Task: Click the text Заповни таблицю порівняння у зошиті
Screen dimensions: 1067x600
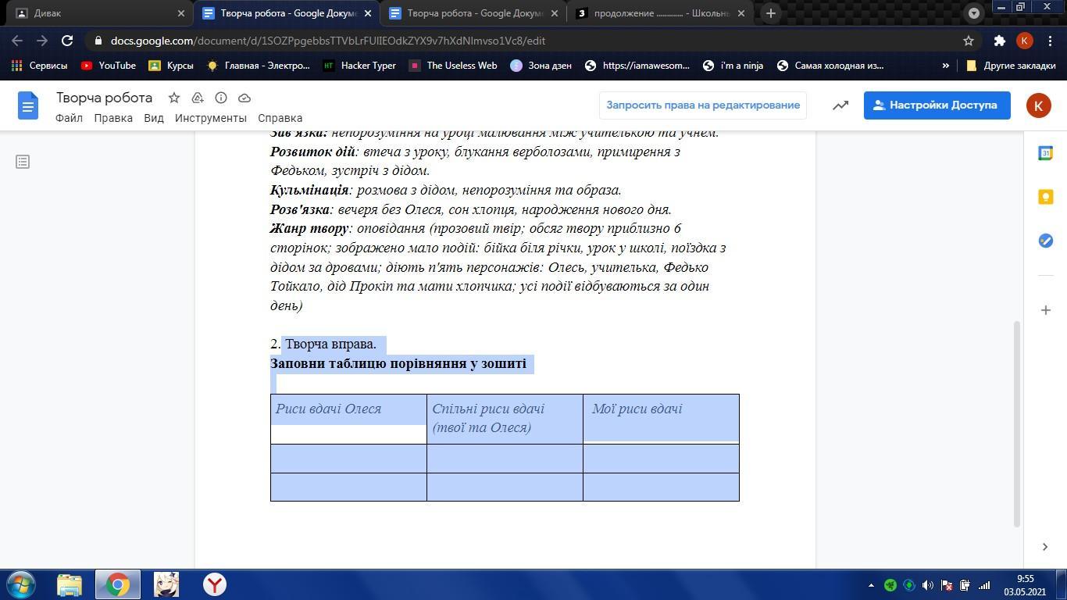Action: pos(398,363)
